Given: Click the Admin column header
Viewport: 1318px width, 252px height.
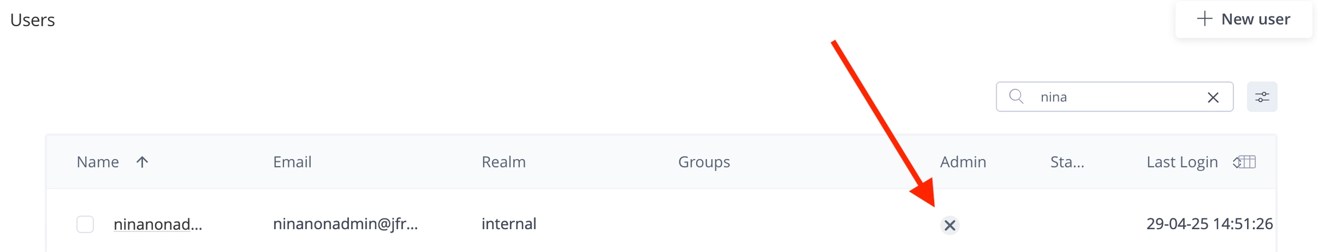Looking at the screenshot, I should (x=963, y=162).
